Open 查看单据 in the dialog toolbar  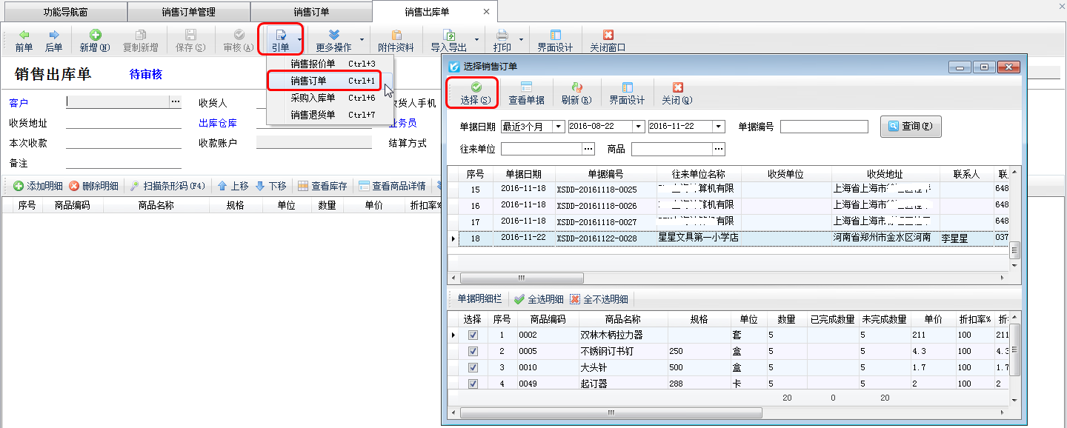[526, 87]
